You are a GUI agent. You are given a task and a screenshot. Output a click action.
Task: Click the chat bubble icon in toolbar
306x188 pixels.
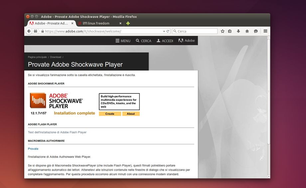tap(256, 31)
